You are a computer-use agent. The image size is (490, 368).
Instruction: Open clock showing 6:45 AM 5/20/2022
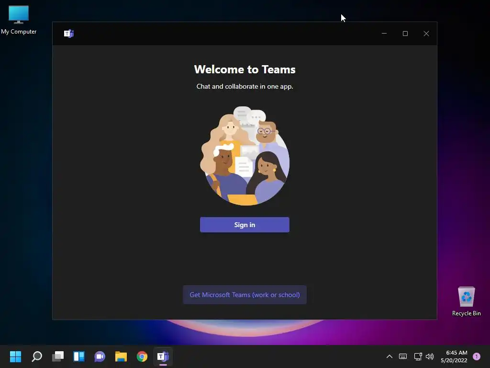tap(454, 356)
